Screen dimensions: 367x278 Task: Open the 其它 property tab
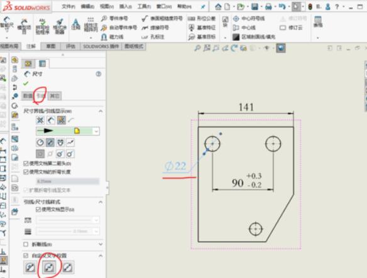click(x=55, y=95)
